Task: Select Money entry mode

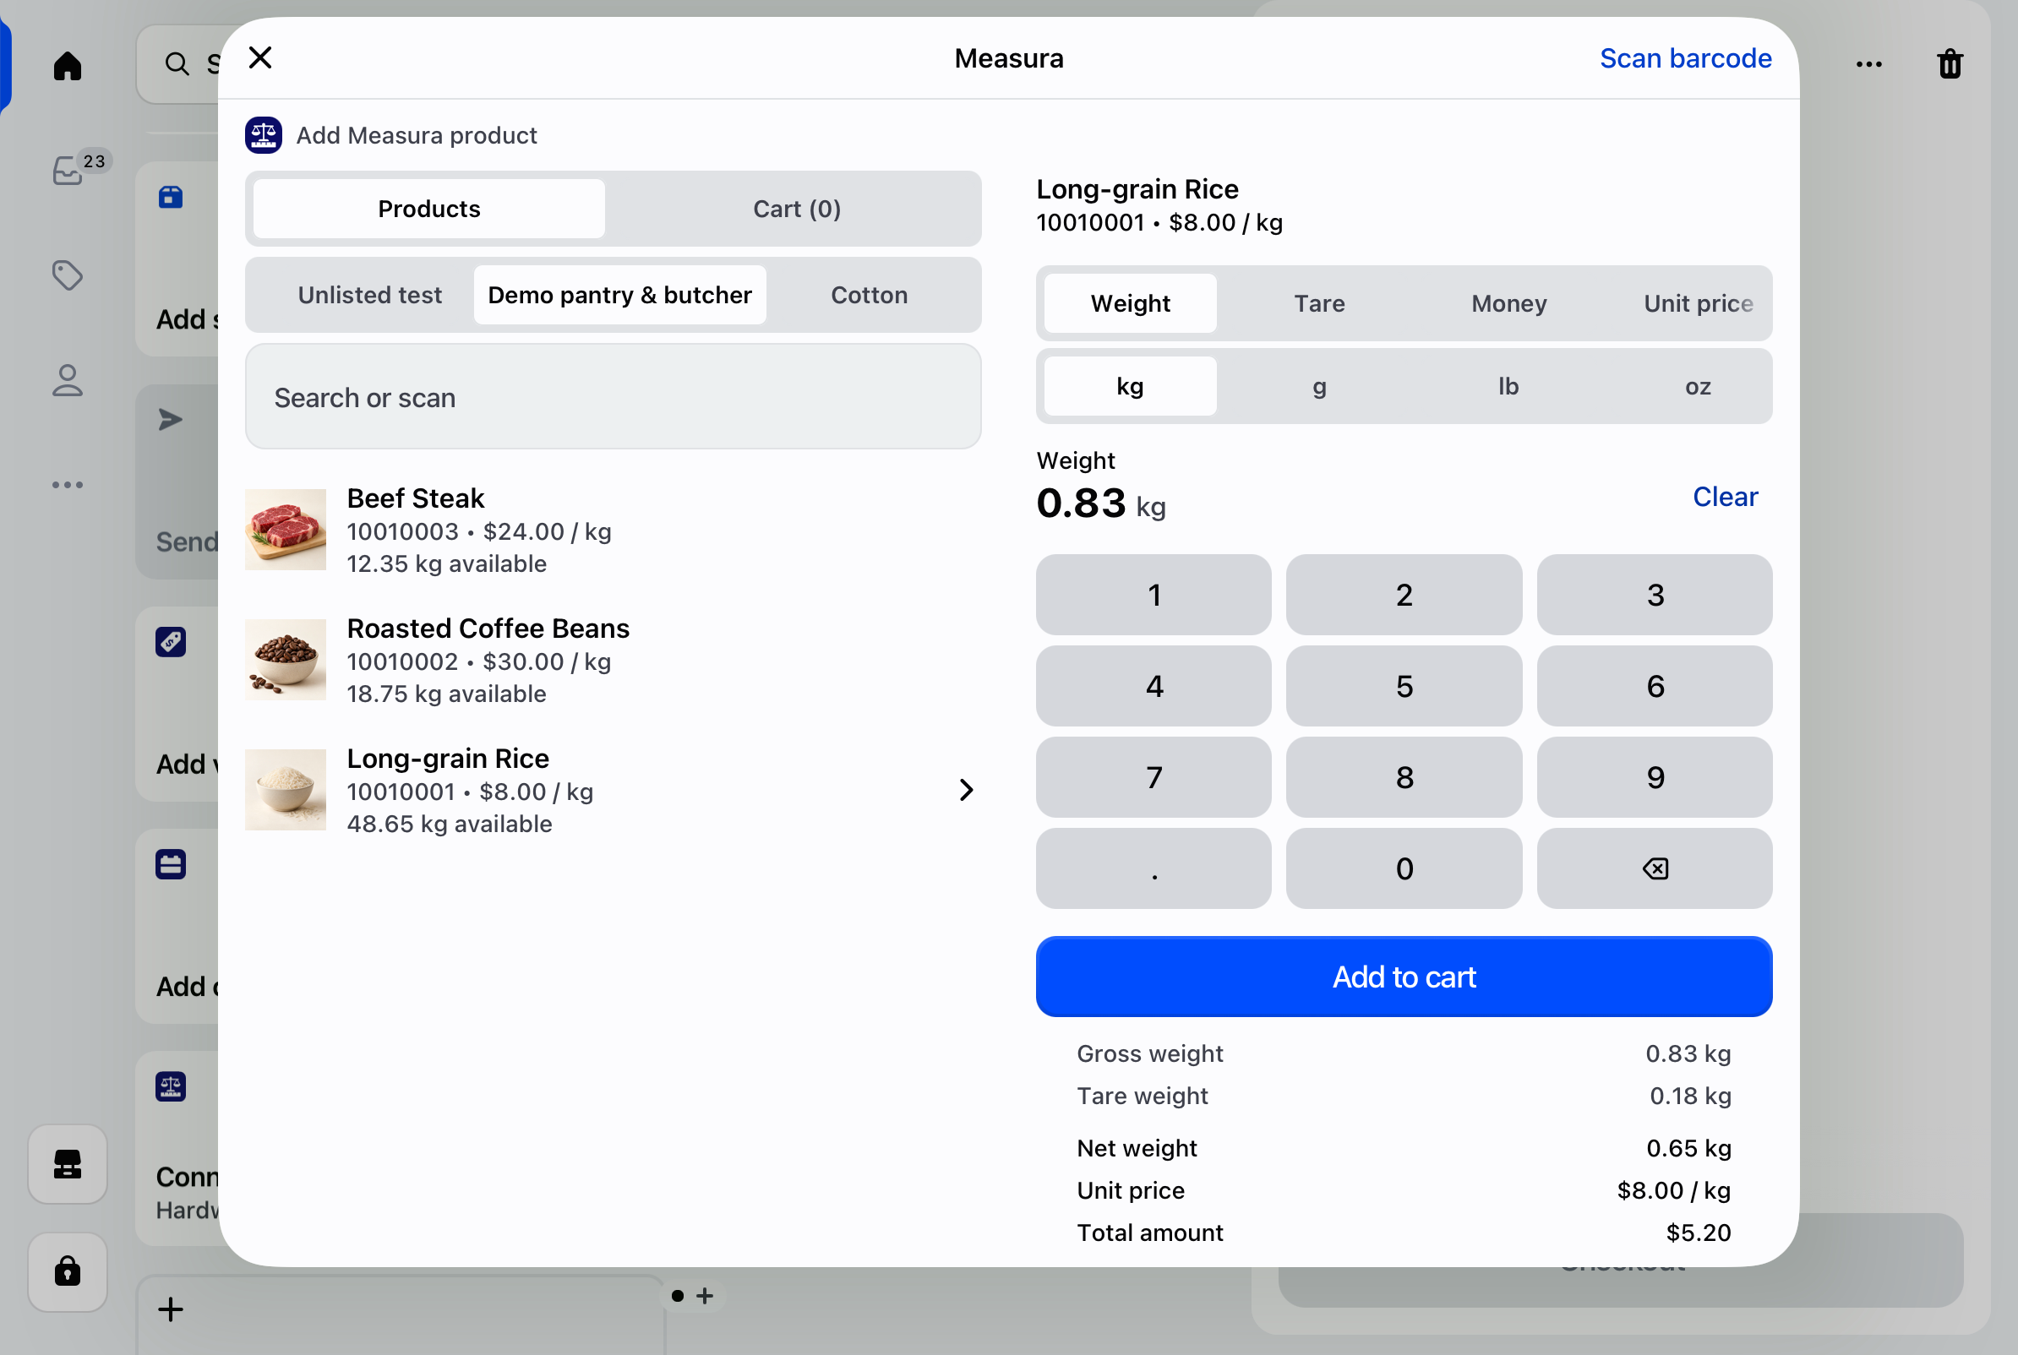Action: tap(1509, 303)
